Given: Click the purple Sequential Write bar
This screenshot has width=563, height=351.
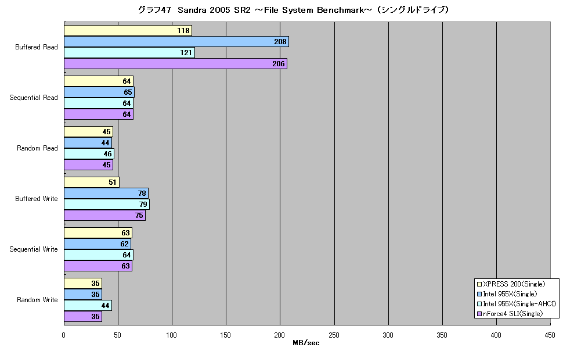Looking at the screenshot, I should coord(98,266).
